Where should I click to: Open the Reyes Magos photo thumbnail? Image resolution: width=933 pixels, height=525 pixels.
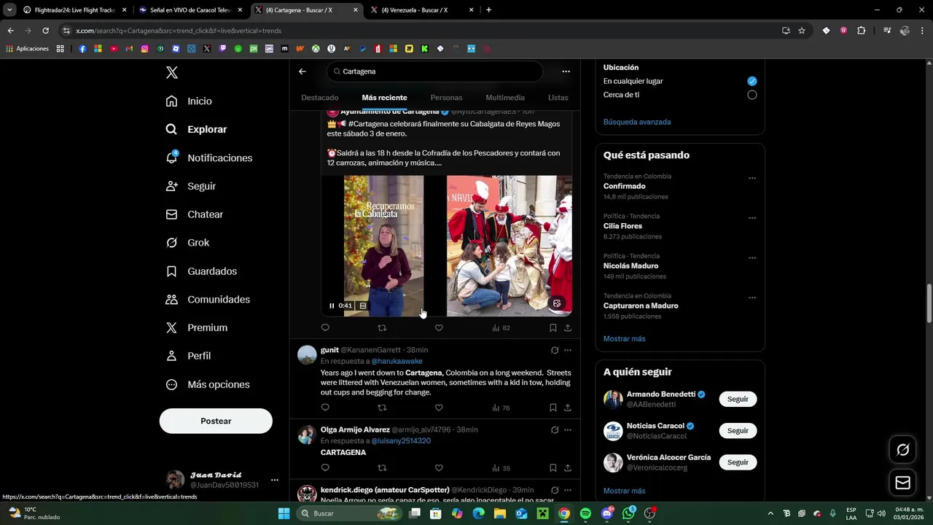pyautogui.click(x=510, y=246)
